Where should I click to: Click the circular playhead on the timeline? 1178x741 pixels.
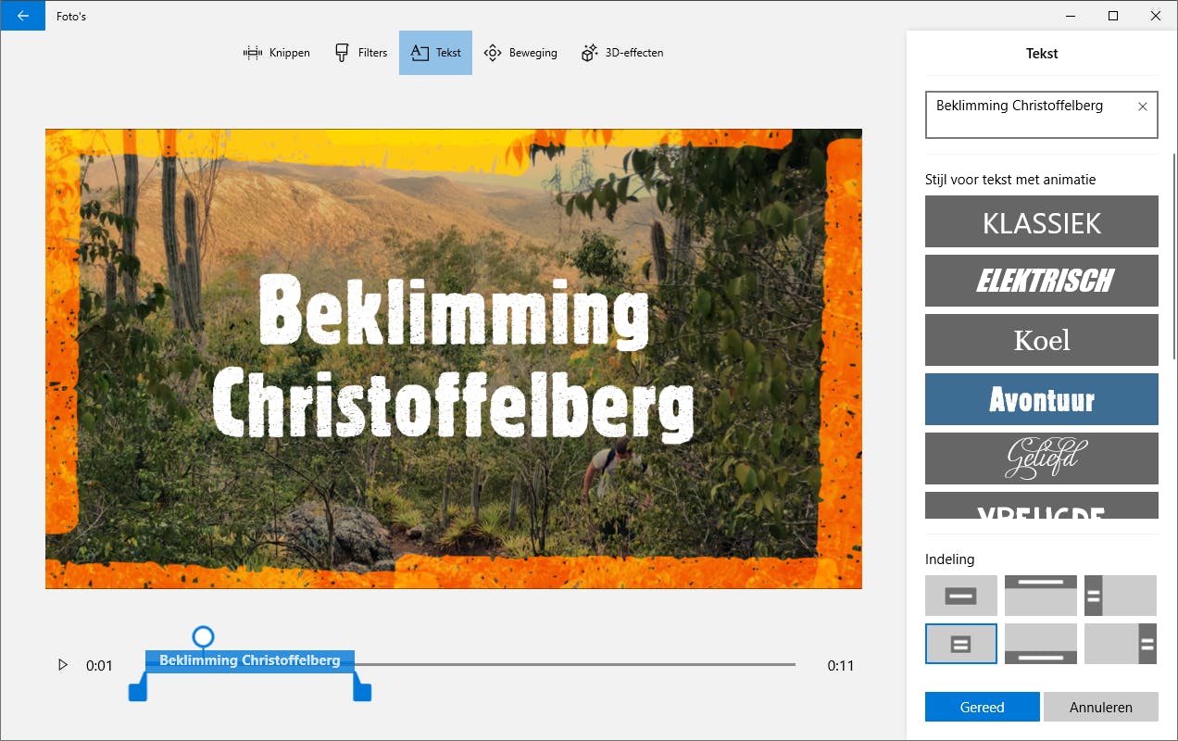pyautogui.click(x=203, y=636)
